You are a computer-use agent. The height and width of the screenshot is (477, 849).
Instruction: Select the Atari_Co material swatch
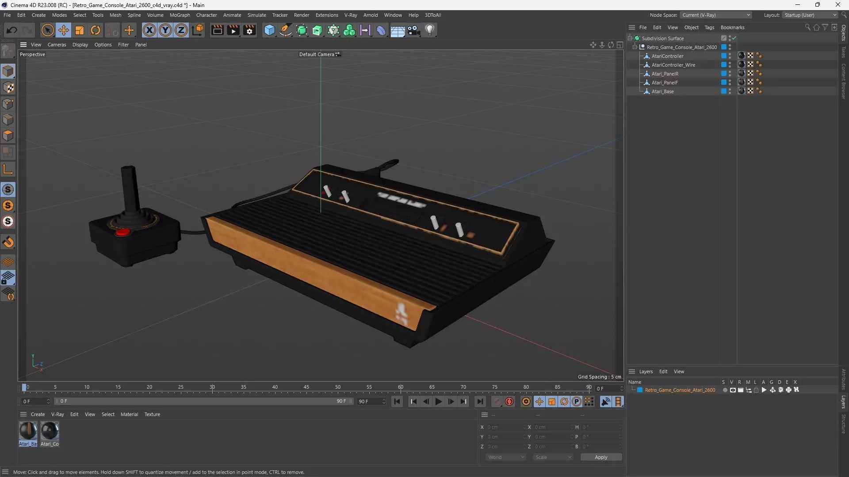[x=50, y=434]
